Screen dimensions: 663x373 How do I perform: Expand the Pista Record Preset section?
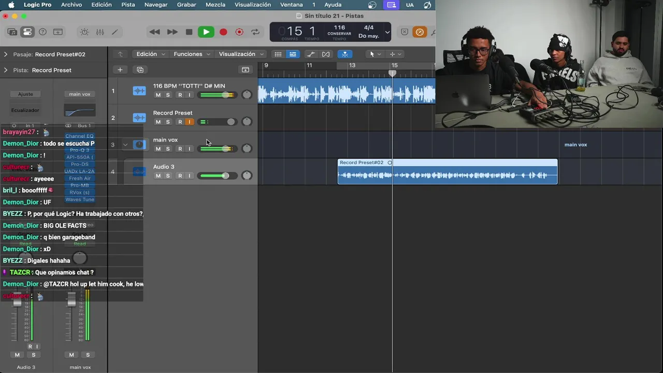(6, 70)
